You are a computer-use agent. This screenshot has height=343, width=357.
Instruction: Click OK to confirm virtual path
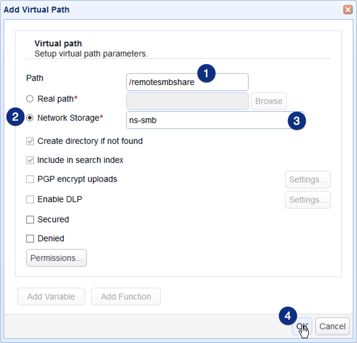302,326
